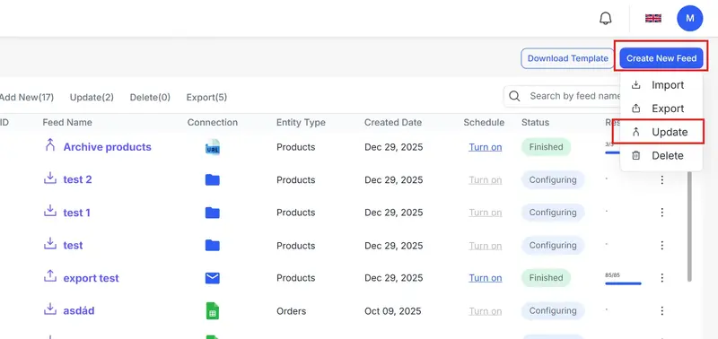
Task: Switch to the Update(2) tab
Action: pos(92,97)
